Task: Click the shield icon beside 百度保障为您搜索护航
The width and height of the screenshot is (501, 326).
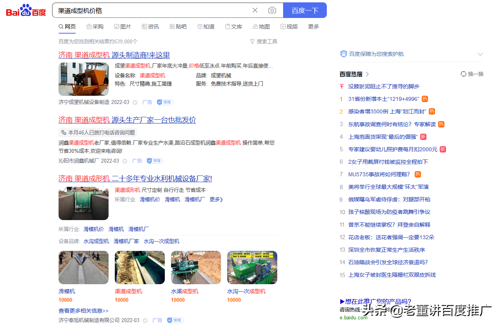Action: click(343, 54)
